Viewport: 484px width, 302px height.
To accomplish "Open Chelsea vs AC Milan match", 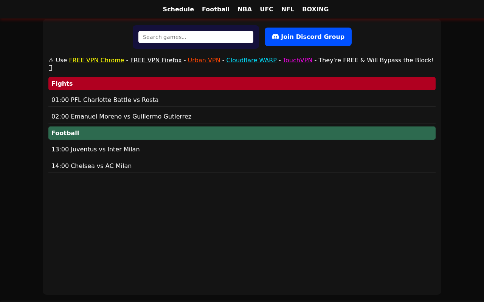I will point(242,166).
